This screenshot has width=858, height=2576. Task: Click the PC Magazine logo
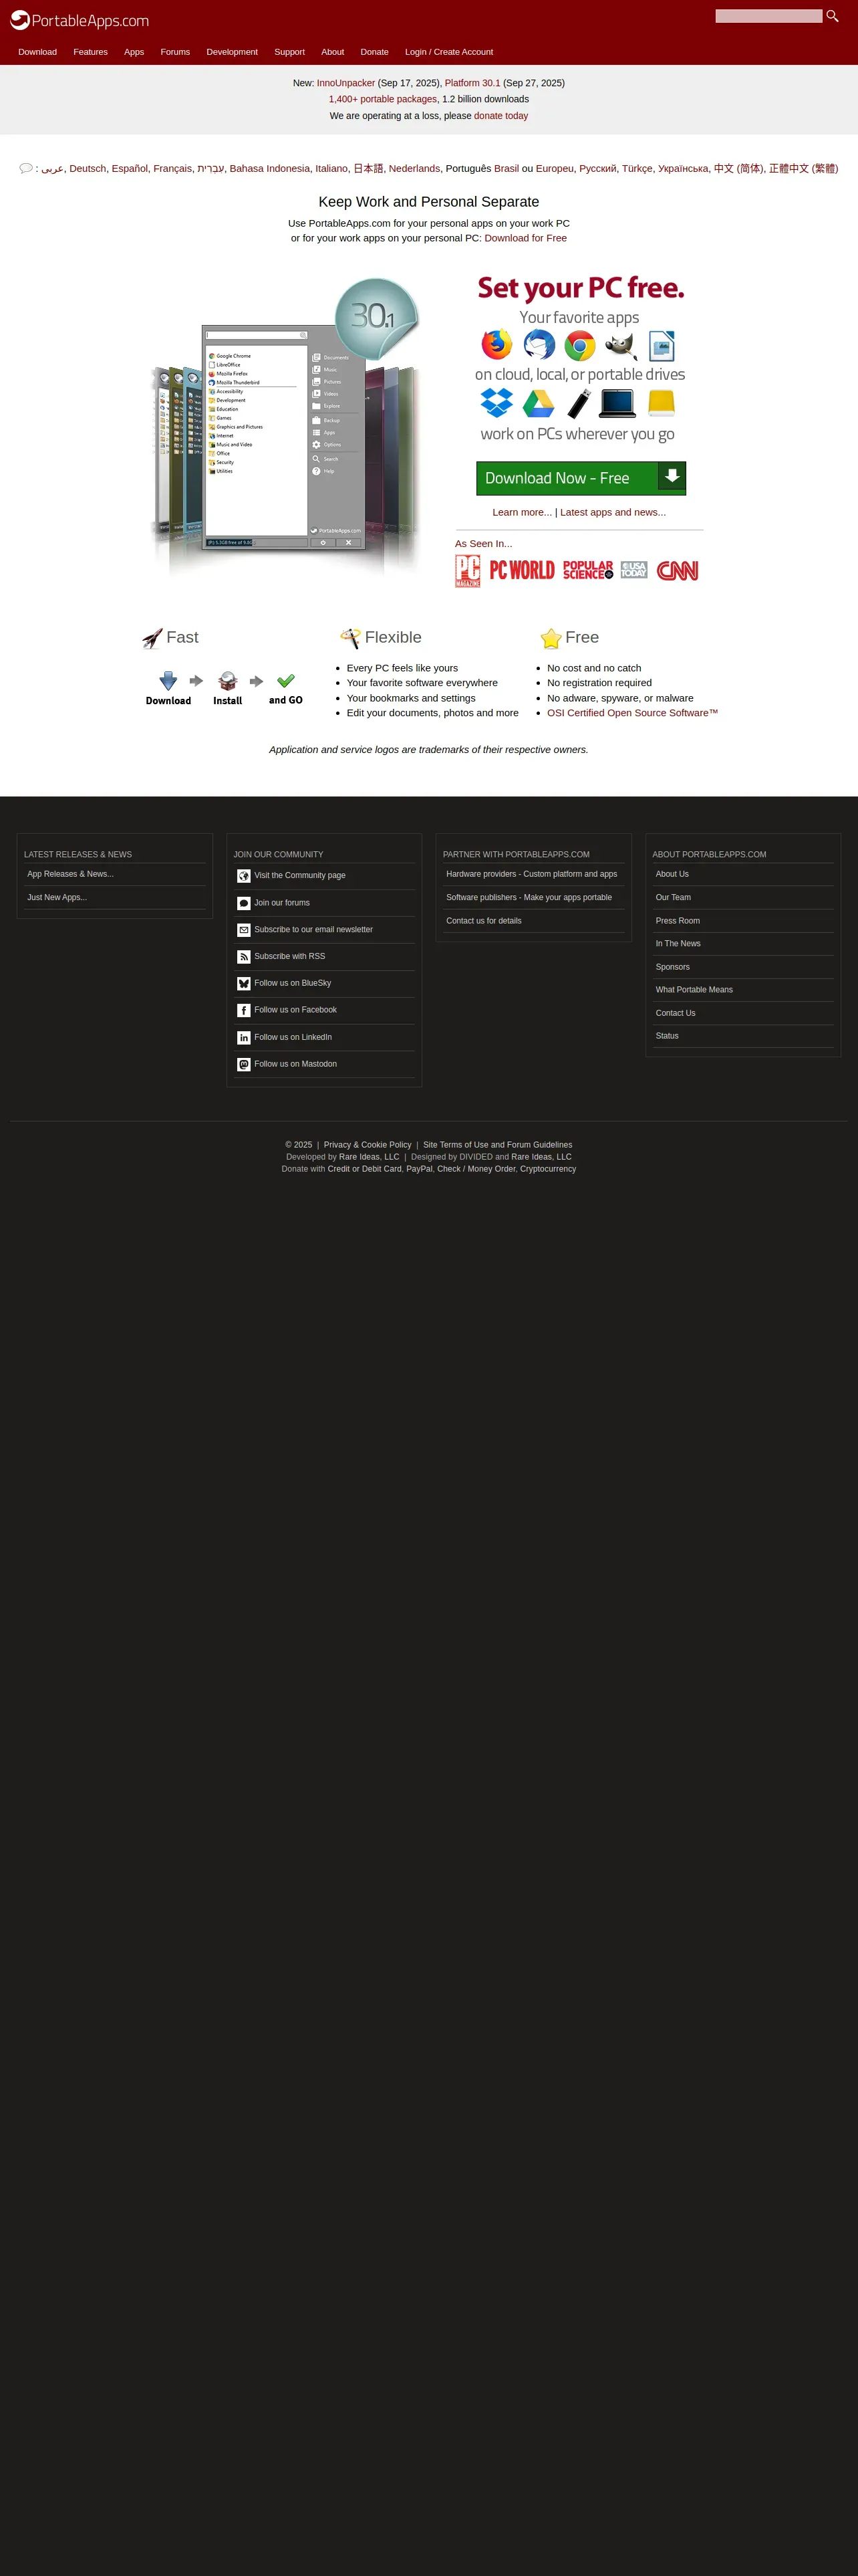[468, 571]
